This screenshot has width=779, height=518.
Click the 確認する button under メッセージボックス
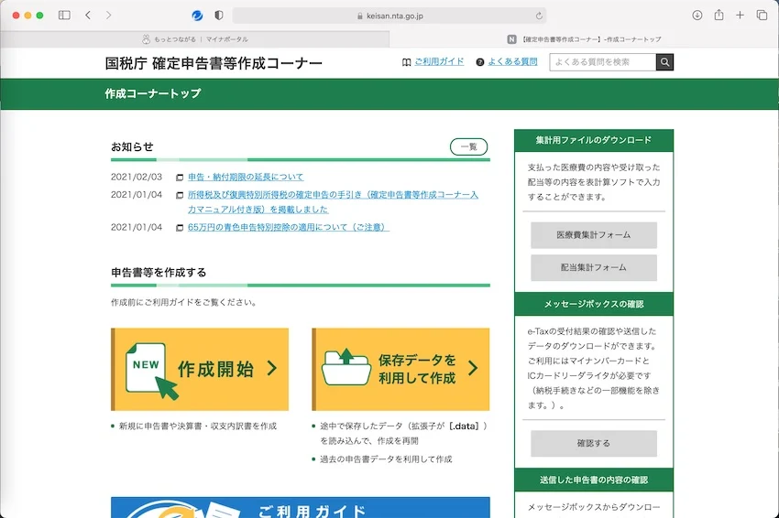tap(594, 443)
